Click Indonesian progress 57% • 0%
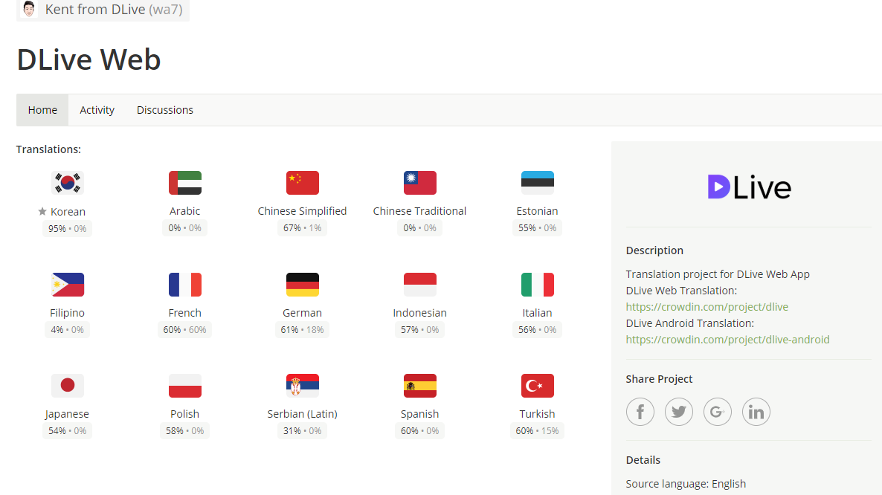 point(419,330)
